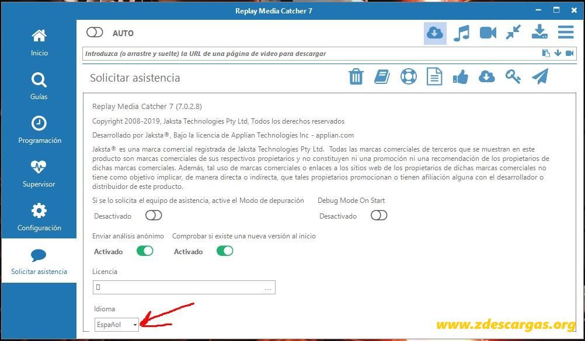Open the log document icon

434,77
